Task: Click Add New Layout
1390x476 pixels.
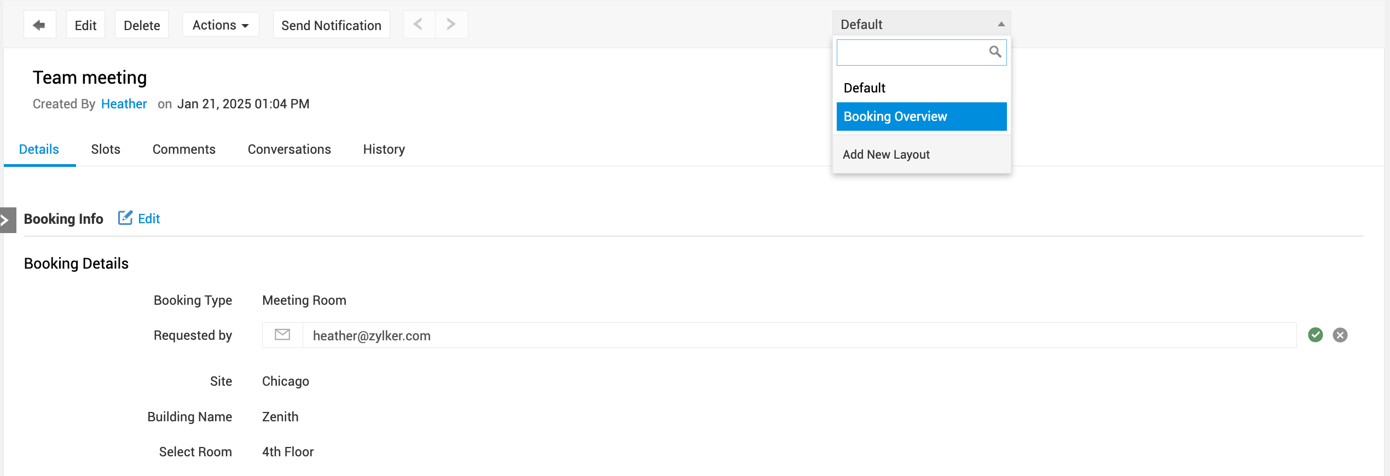Action: (886, 155)
